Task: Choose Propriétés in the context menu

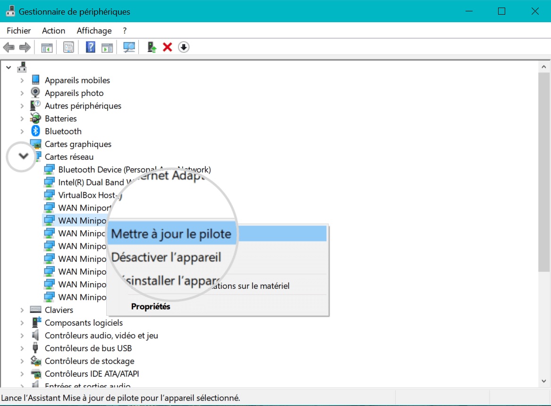Action: pyautogui.click(x=151, y=306)
